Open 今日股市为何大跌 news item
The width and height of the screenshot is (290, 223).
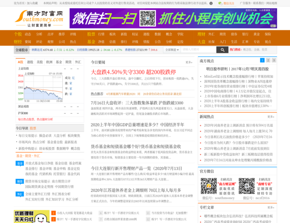pyautogui.click(x=236, y=143)
